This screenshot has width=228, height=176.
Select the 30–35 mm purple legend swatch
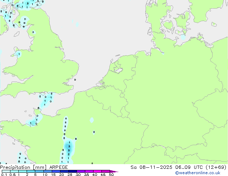[x=81, y=171]
